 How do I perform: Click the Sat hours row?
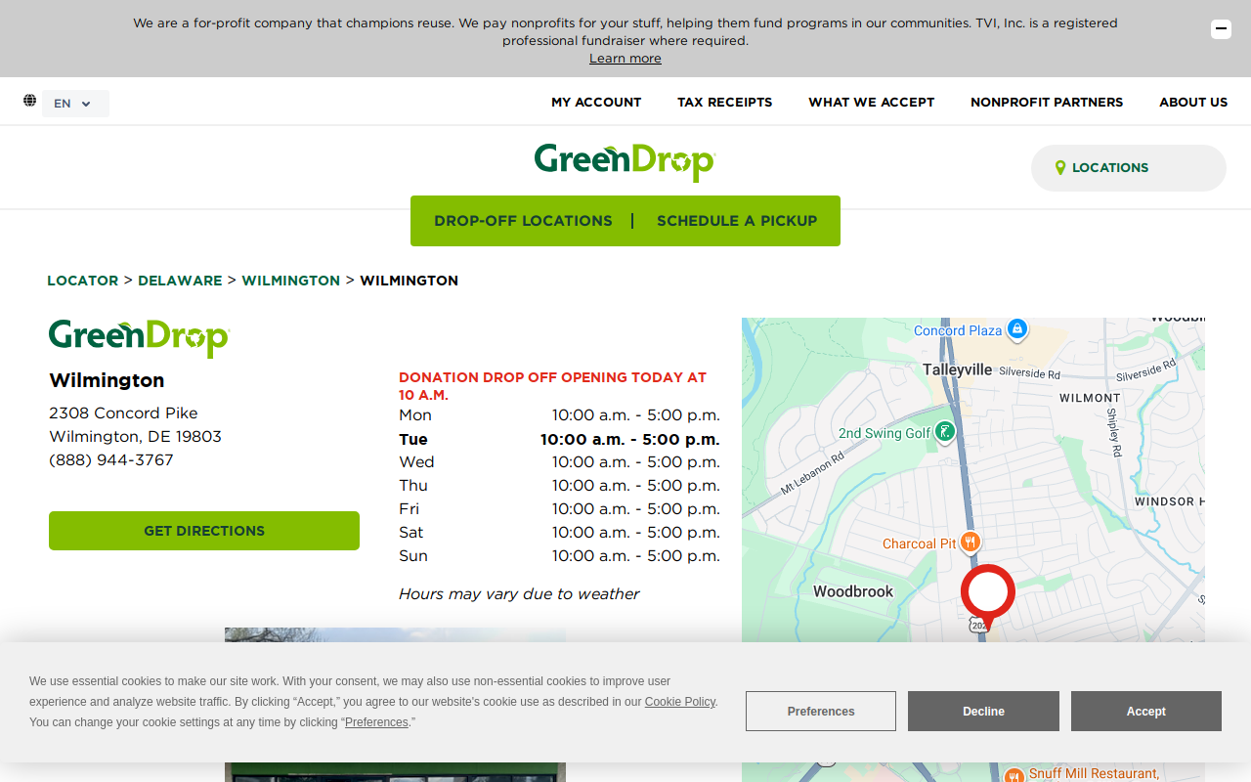(559, 533)
